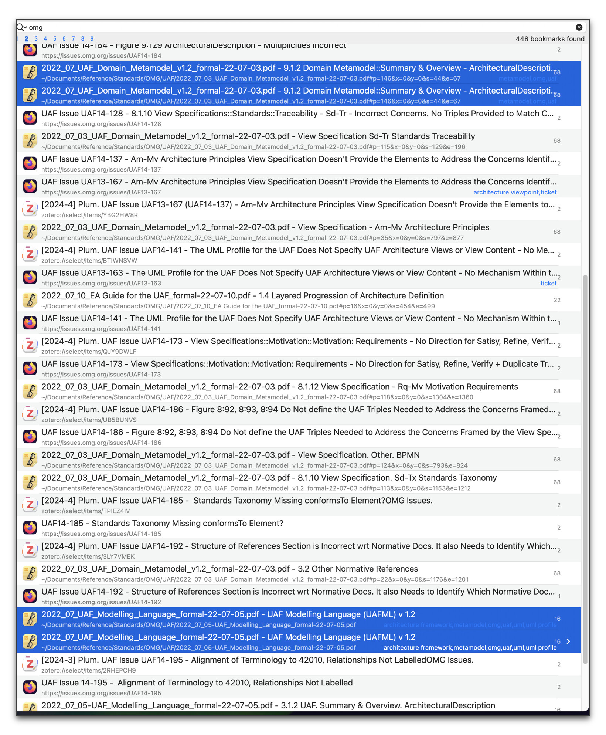Open the View Specification. Other. BPMN bookmark

230,455
